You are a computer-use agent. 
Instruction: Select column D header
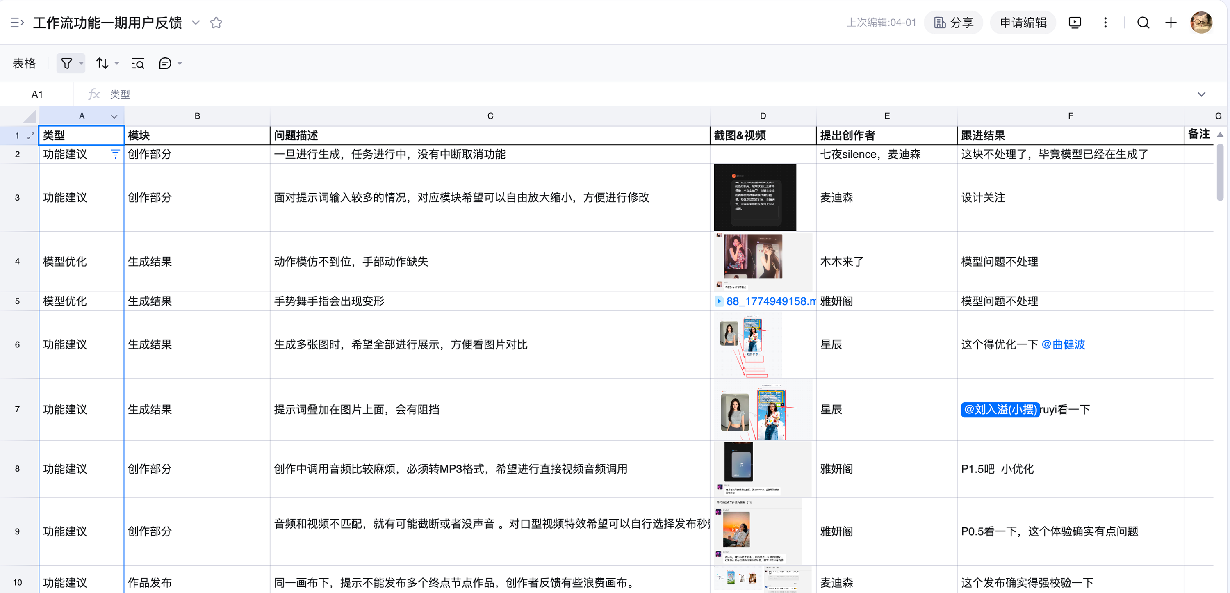tap(763, 116)
